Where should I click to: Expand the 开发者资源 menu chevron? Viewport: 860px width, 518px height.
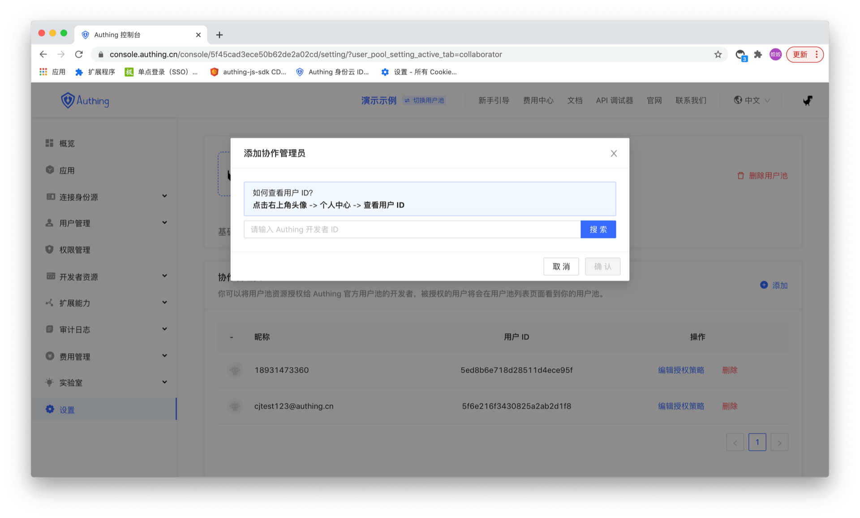click(x=164, y=276)
